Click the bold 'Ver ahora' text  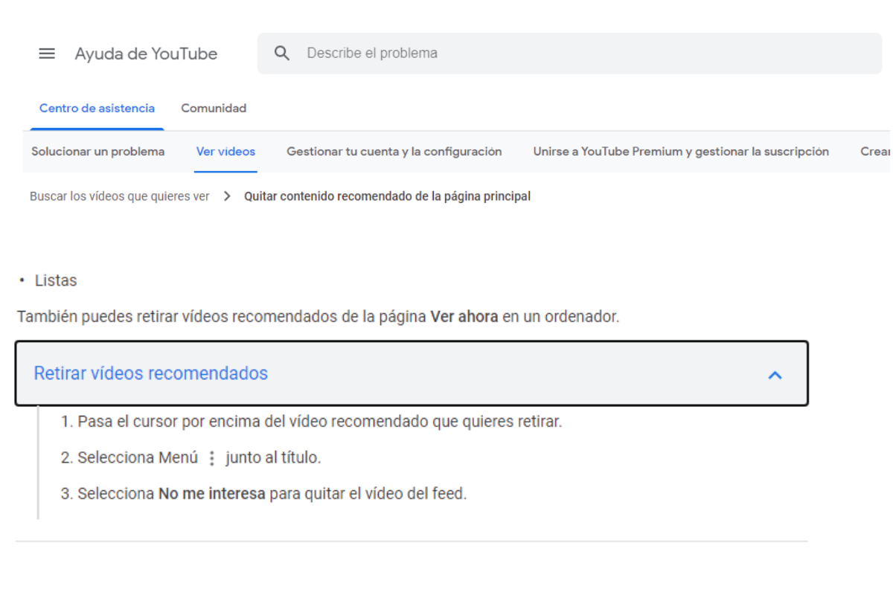pos(464,316)
